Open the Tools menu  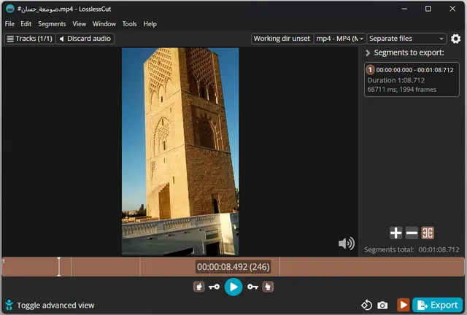click(x=129, y=24)
